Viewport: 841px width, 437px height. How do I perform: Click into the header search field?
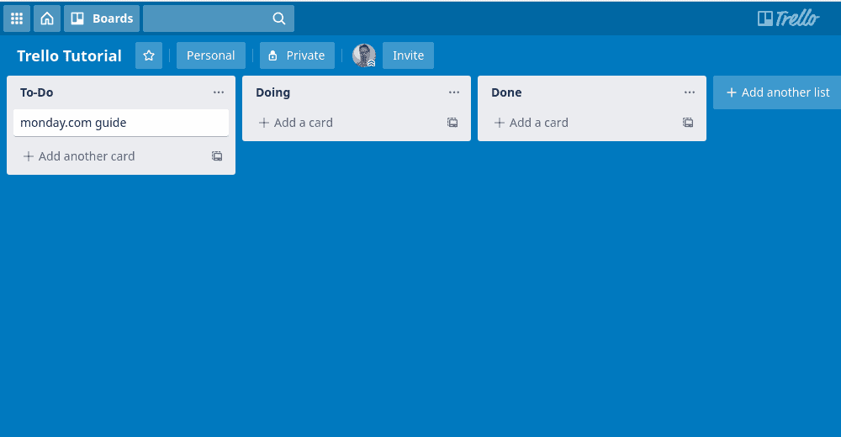click(219, 18)
